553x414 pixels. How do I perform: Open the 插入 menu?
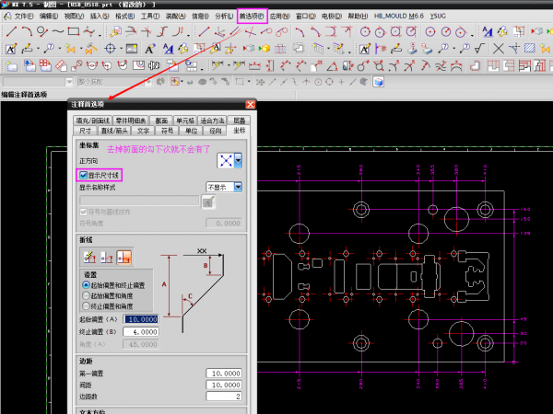(100, 17)
